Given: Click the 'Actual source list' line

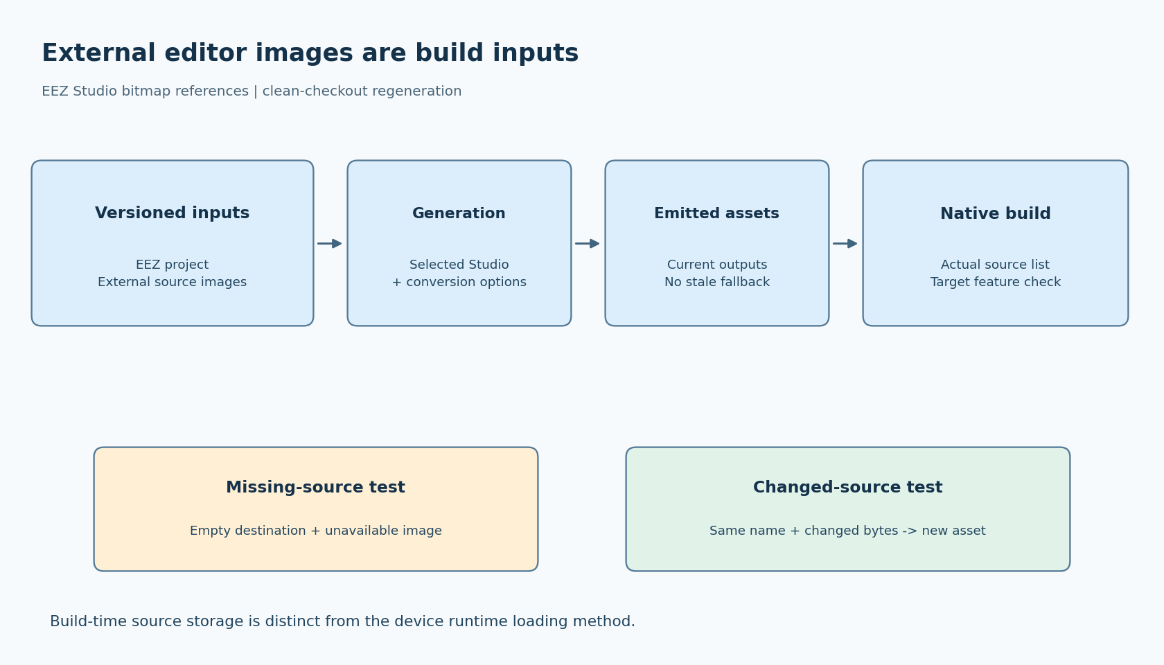Looking at the screenshot, I should point(996,265).
